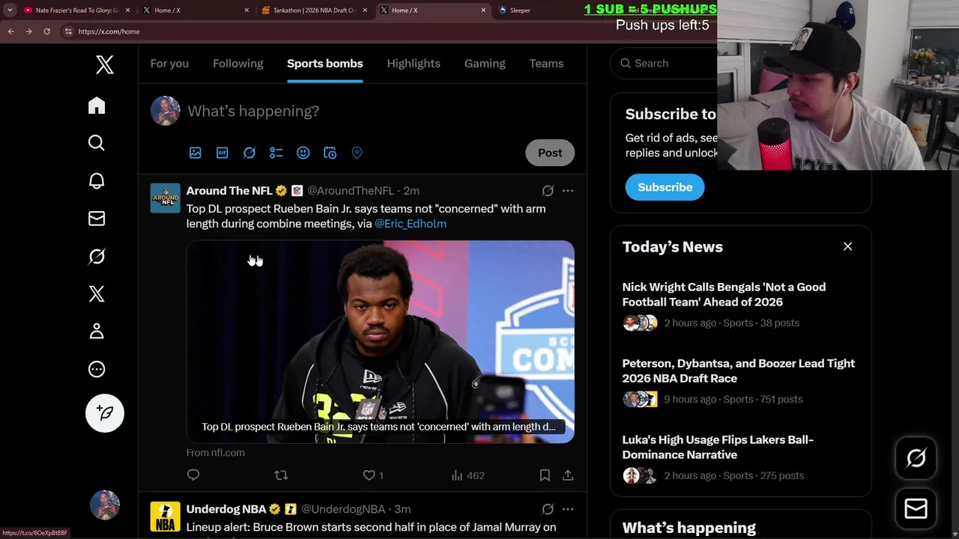Click the white compose post button
Image resolution: width=959 pixels, height=539 pixels.
point(105,413)
